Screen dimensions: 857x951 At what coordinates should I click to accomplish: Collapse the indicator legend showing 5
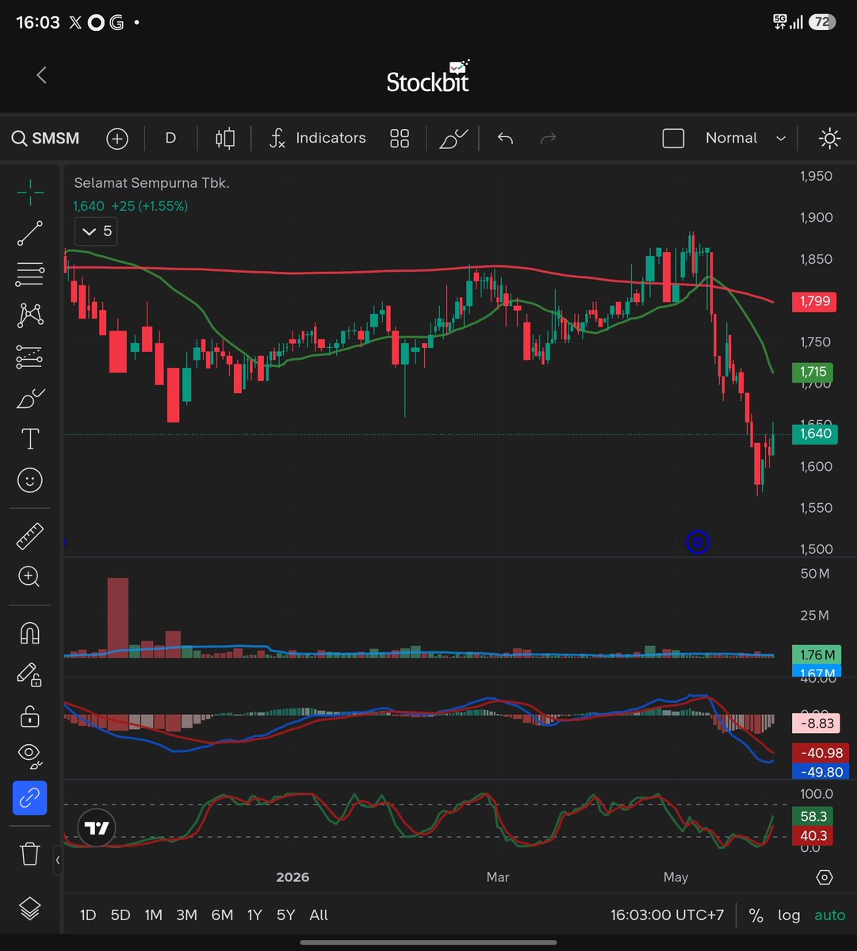96,232
